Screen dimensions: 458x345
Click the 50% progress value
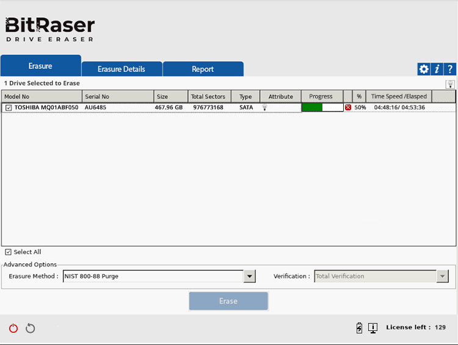pos(360,107)
